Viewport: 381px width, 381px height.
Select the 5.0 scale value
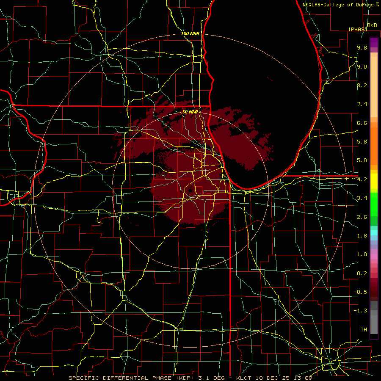pos(362,160)
